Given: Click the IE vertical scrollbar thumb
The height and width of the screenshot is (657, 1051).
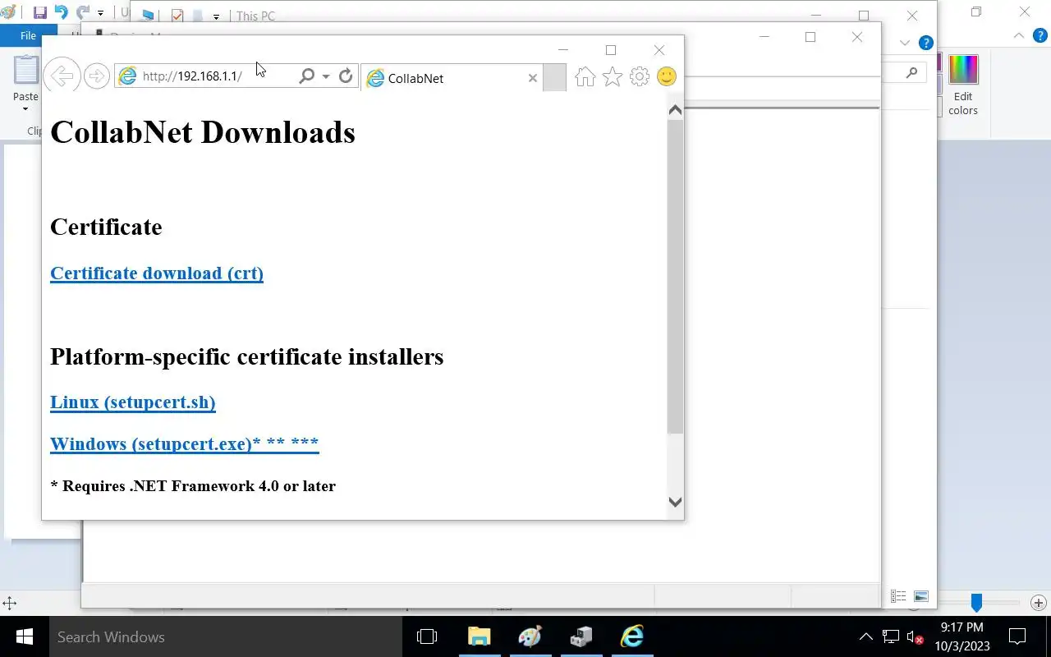Looking at the screenshot, I should [675, 276].
